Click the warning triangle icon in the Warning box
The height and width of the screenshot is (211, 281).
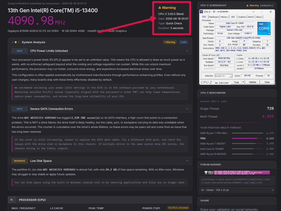[x=160, y=8]
